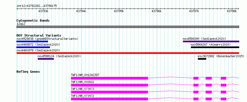Select the short black bar under esv3672982

(x=202, y=59)
